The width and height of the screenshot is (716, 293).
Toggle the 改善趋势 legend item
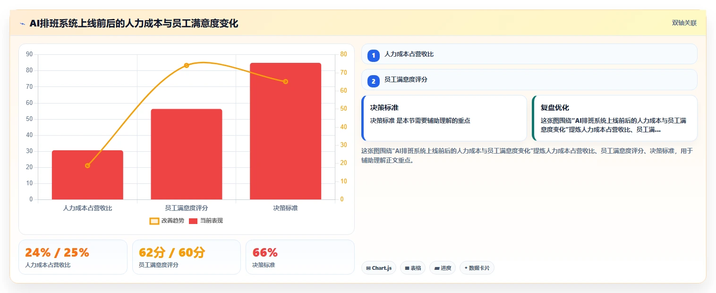pyautogui.click(x=168, y=221)
